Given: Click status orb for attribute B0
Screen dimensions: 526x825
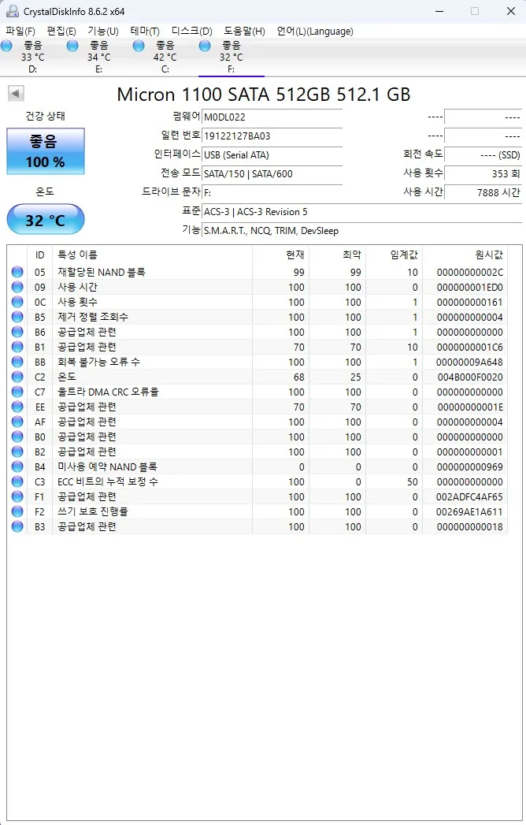Looking at the screenshot, I should 17,437.
